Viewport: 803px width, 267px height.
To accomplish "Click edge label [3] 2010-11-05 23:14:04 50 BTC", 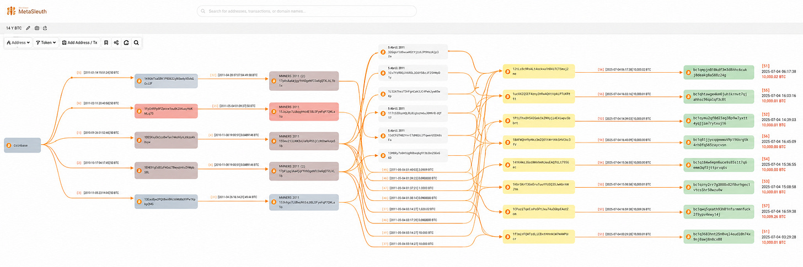I will coord(98,193).
